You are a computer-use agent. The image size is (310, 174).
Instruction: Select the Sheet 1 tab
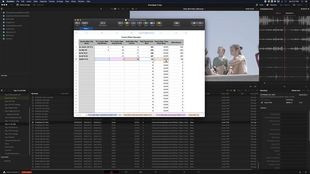click(x=86, y=29)
